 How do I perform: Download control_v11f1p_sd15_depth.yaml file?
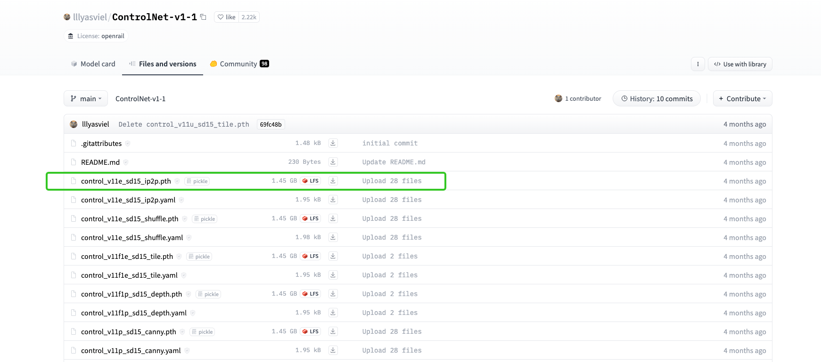[333, 313]
